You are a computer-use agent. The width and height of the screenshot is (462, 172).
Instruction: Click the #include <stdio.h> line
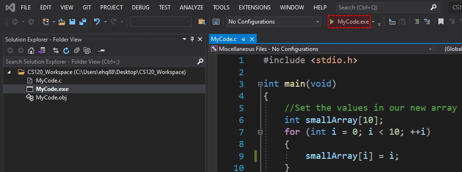[x=310, y=60]
